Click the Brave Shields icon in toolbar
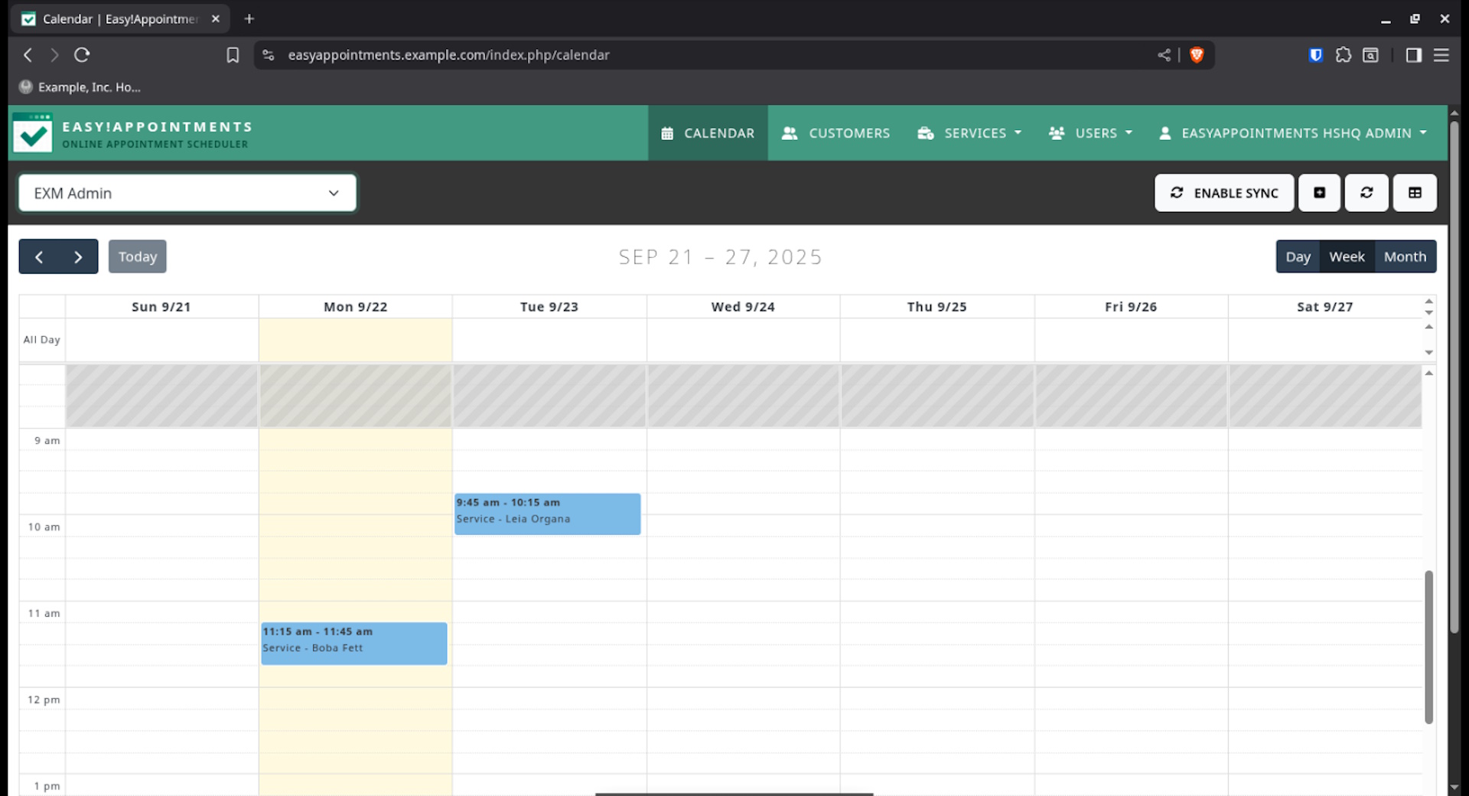This screenshot has width=1469, height=796. pos(1197,55)
